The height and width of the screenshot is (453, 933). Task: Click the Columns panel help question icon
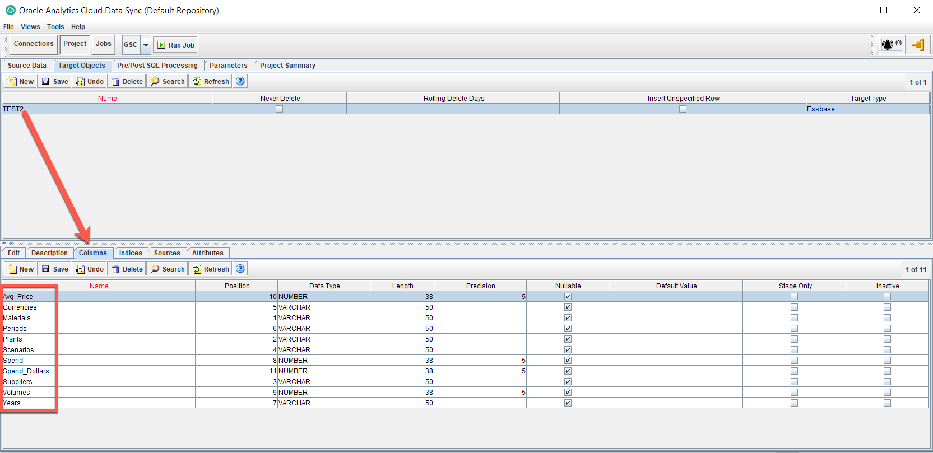[x=240, y=269]
